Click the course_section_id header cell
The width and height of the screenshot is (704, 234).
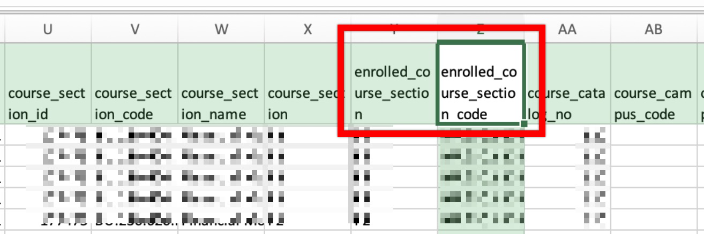point(48,84)
